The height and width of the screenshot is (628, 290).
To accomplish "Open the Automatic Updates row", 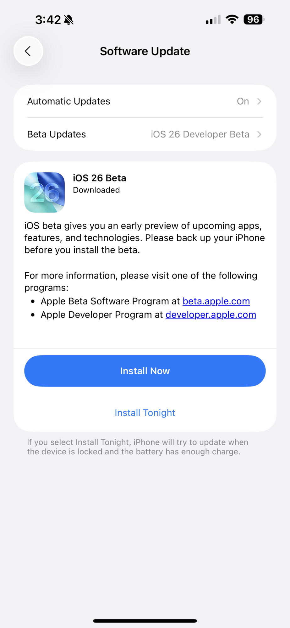I will click(x=69, y=101).
